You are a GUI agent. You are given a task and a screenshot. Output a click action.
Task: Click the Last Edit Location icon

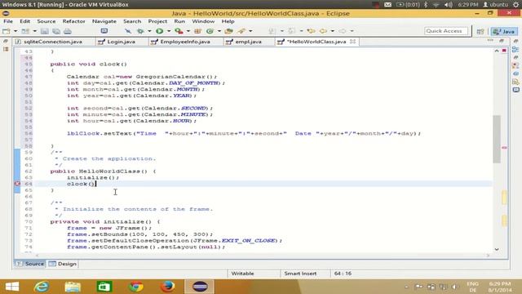(x=312, y=31)
